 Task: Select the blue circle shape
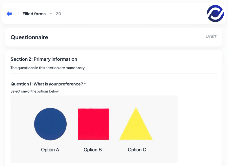pyautogui.click(x=50, y=124)
